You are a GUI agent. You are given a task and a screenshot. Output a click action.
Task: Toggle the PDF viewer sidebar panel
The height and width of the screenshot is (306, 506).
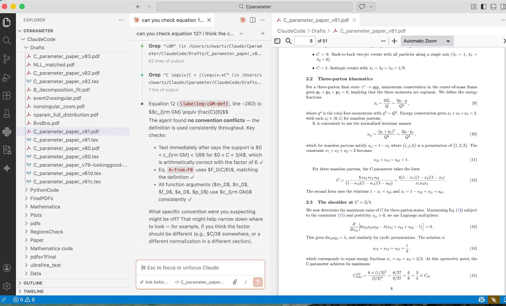tap(277, 41)
